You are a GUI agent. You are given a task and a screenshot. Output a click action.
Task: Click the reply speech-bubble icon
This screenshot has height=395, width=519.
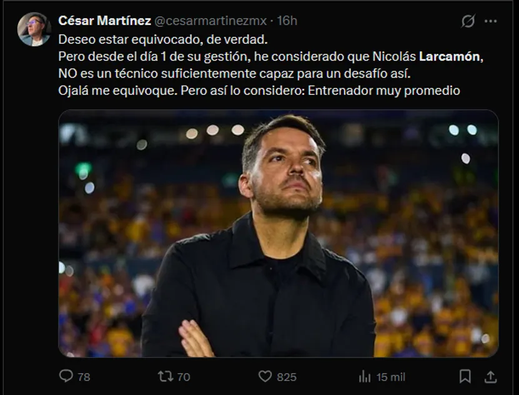(x=66, y=376)
